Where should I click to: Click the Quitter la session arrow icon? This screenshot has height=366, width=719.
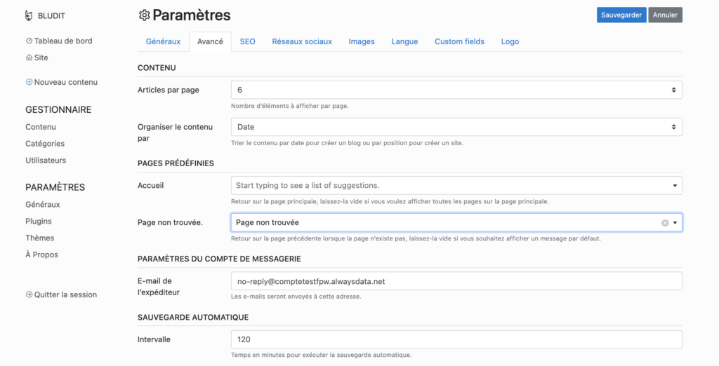point(29,295)
